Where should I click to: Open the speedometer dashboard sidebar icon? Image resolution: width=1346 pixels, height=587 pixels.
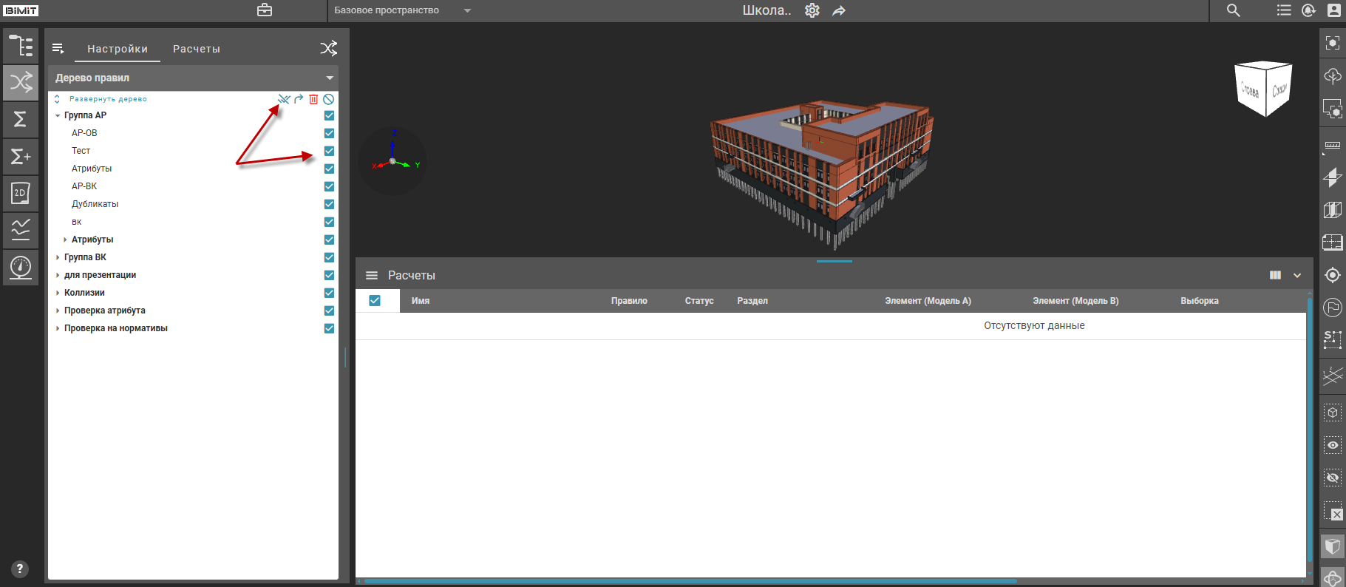pos(21,267)
